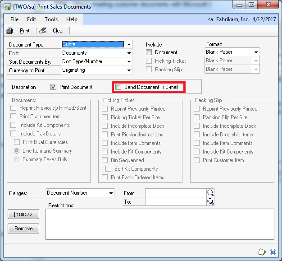
Task: Click the Insert >> button
Action: pyautogui.click(x=23, y=214)
